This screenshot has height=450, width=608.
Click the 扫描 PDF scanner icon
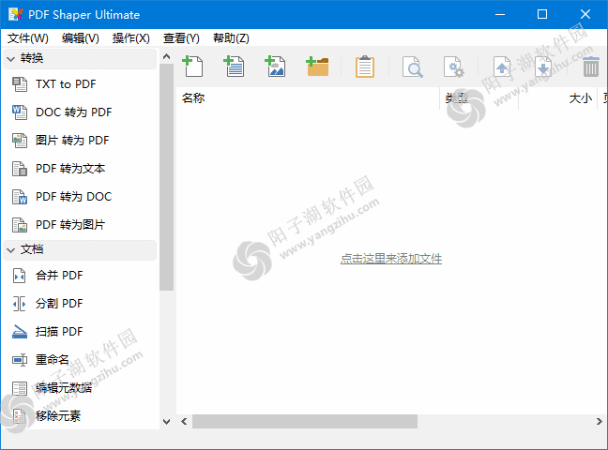click(x=20, y=332)
